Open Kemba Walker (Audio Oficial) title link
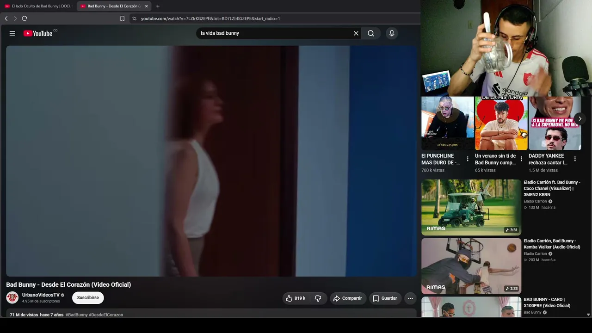592x333 pixels. 552,244
